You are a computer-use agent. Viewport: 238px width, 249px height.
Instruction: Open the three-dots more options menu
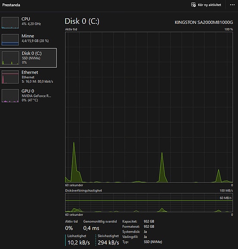coord(232,5)
